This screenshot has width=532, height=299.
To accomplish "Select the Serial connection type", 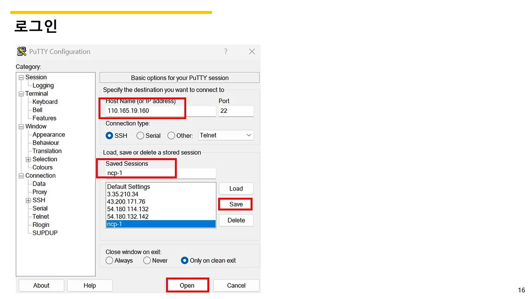I will (140, 135).
